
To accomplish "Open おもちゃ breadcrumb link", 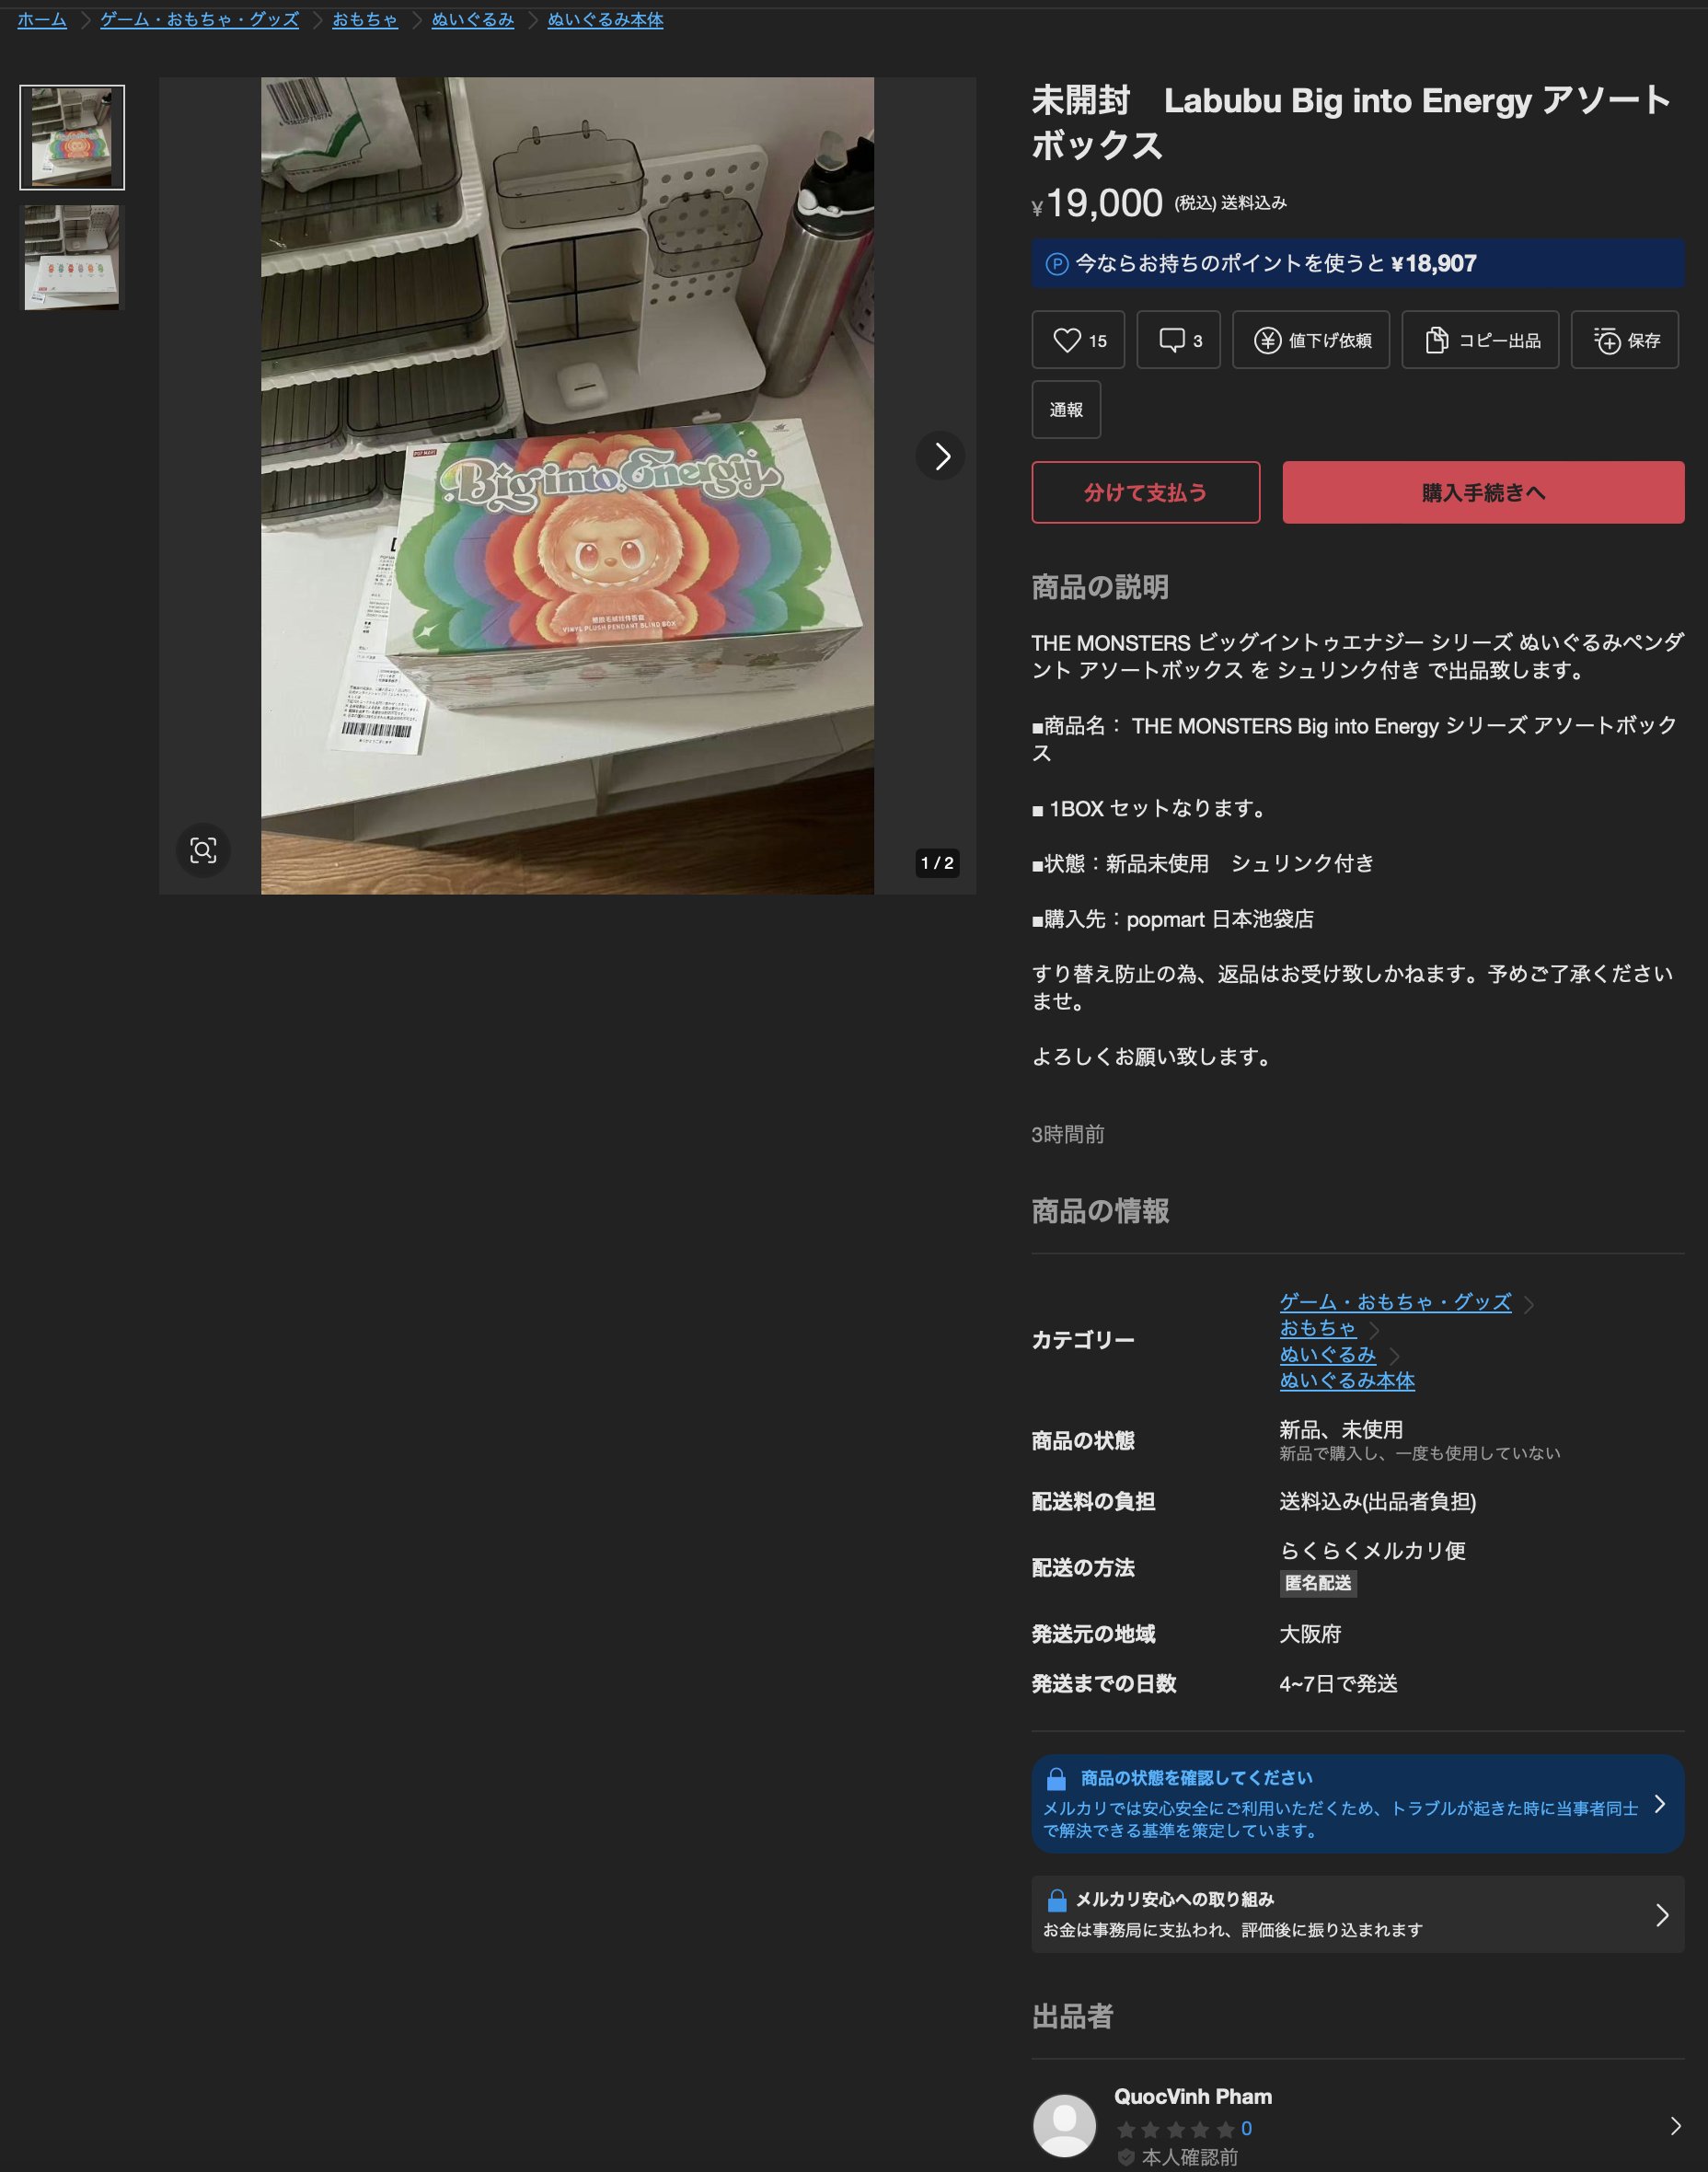I will [x=365, y=20].
